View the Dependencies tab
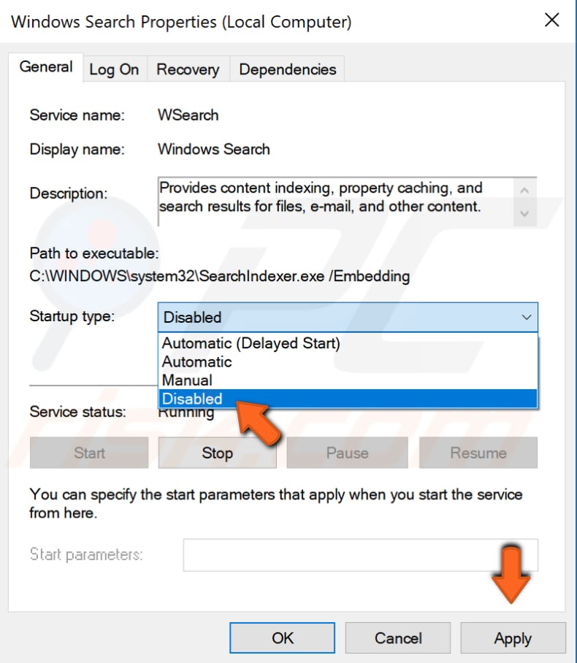Screen dimensions: 577x663 pyautogui.click(x=287, y=69)
